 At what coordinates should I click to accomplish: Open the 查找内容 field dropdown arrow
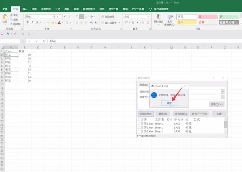click(x=223, y=92)
